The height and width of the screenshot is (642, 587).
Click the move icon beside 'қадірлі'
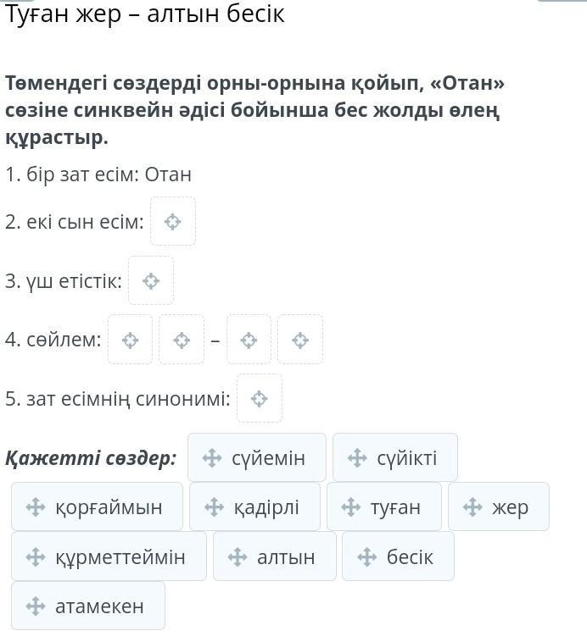pos(215,507)
